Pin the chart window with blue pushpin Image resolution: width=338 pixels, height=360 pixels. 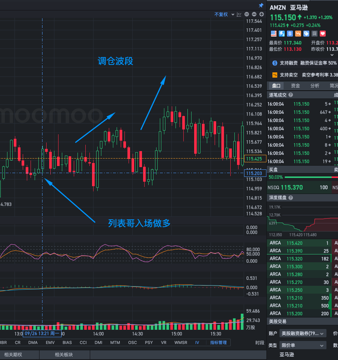(x=261, y=5)
